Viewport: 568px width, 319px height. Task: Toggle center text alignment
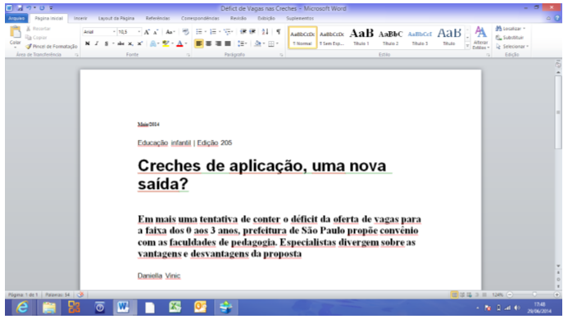pos(209,43)
